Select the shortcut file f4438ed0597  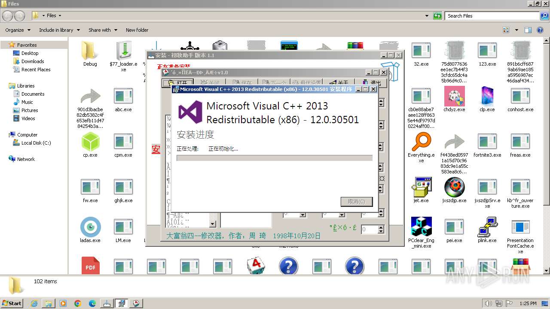(x=454, y=153)
